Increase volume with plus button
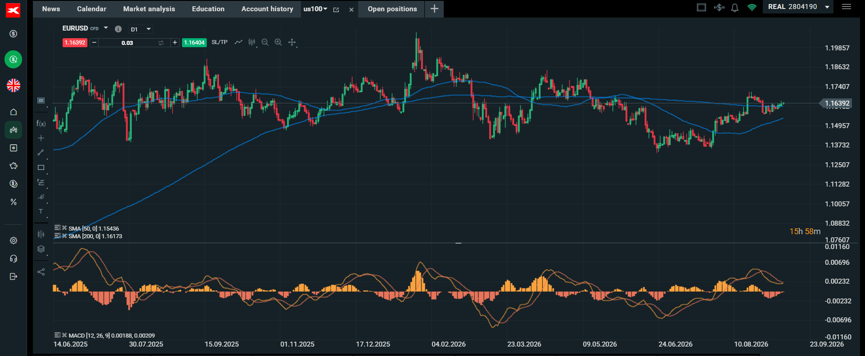865x356 pixels. (x=175, y=43)
